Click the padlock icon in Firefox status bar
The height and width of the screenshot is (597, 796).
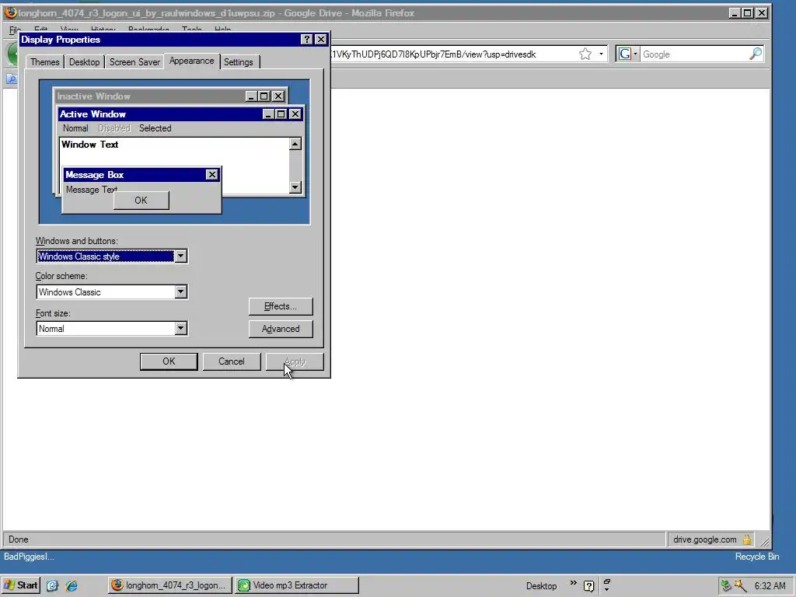pyautogui.click(x=747, y=539)
